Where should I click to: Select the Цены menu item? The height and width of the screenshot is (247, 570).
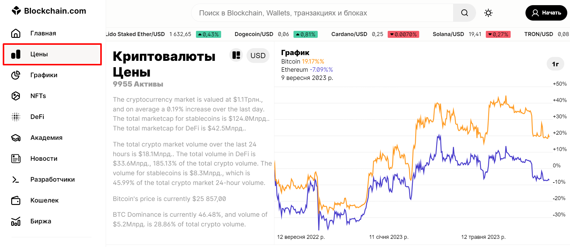(x=39, y=54)
